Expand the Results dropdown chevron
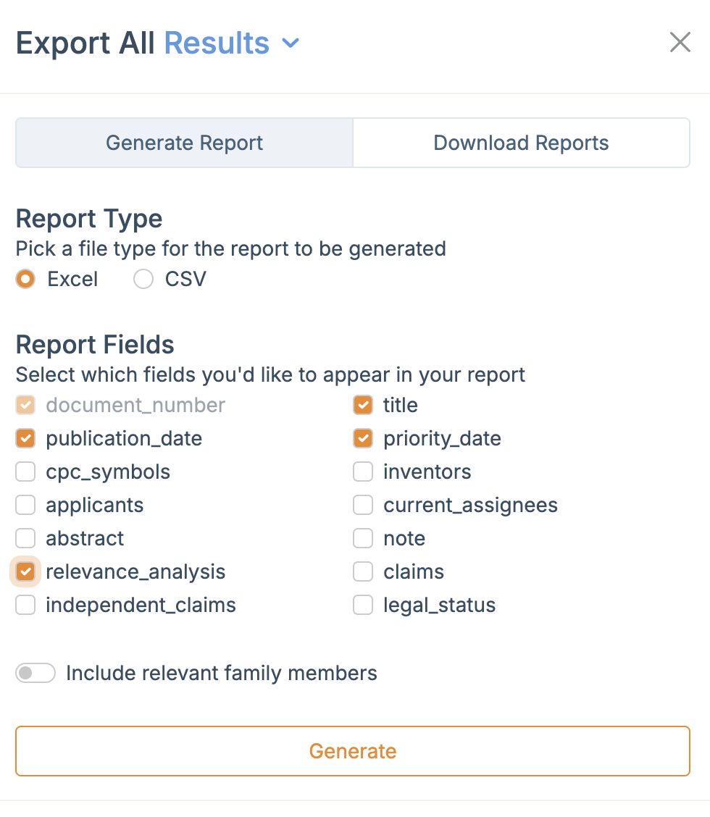 (x=291, y=43)
